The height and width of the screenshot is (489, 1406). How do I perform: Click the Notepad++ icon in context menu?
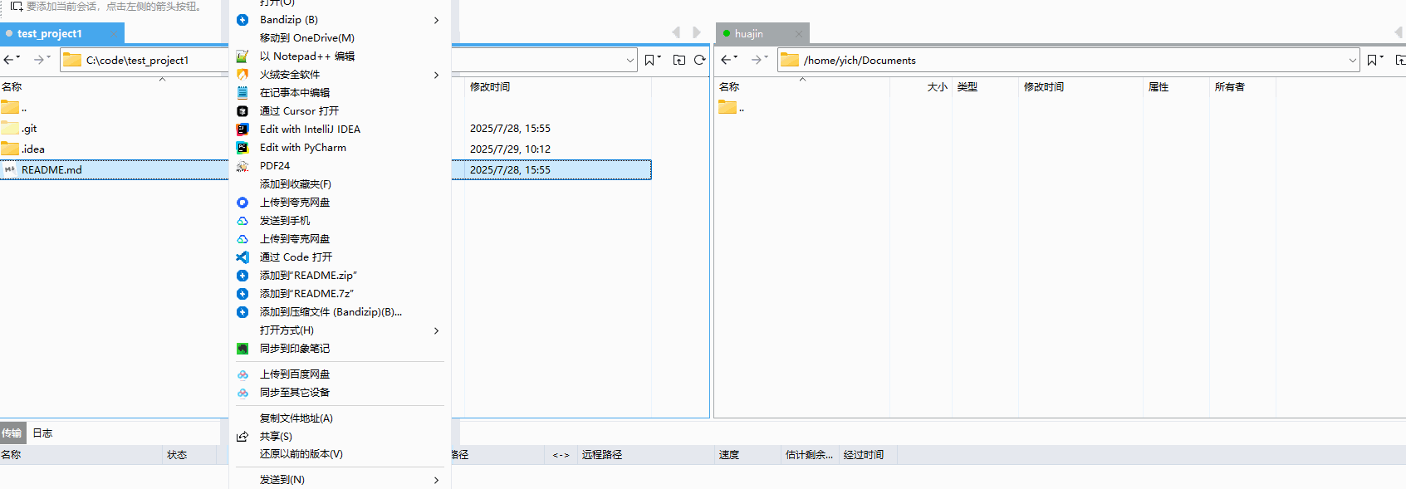click(x=242, y=56)
